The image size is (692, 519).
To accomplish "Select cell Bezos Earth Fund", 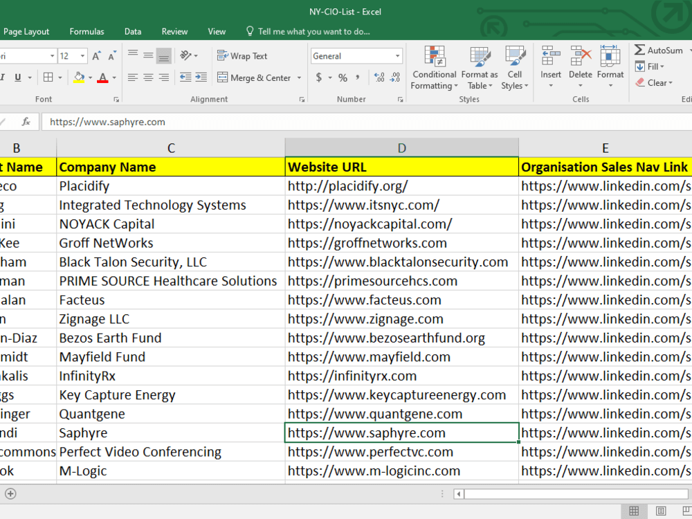I will pos(171,338).
